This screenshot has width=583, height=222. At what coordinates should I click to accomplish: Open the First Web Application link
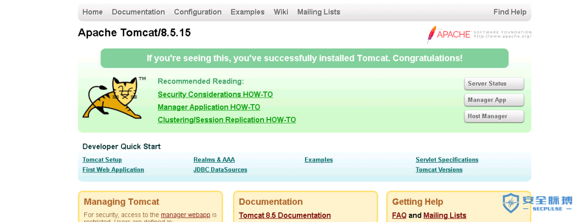(x=113, y=170)
